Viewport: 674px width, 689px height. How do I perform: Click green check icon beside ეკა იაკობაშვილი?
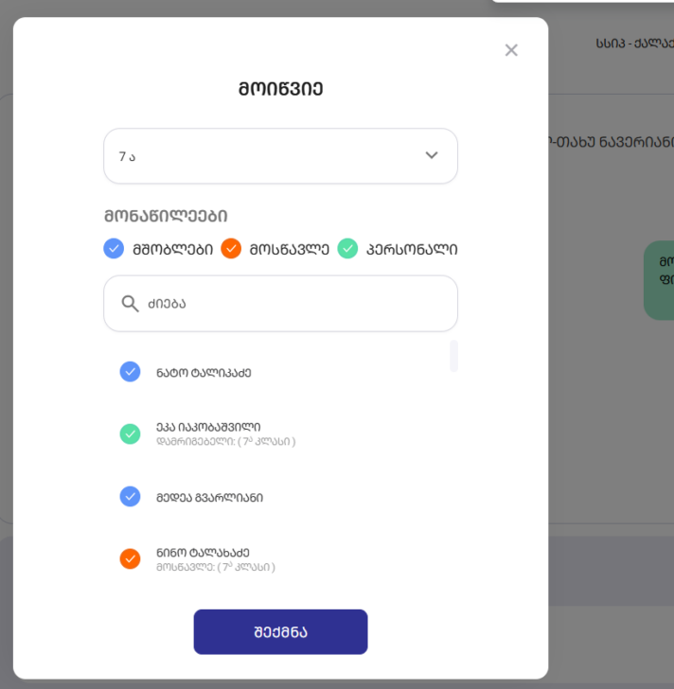131,433
